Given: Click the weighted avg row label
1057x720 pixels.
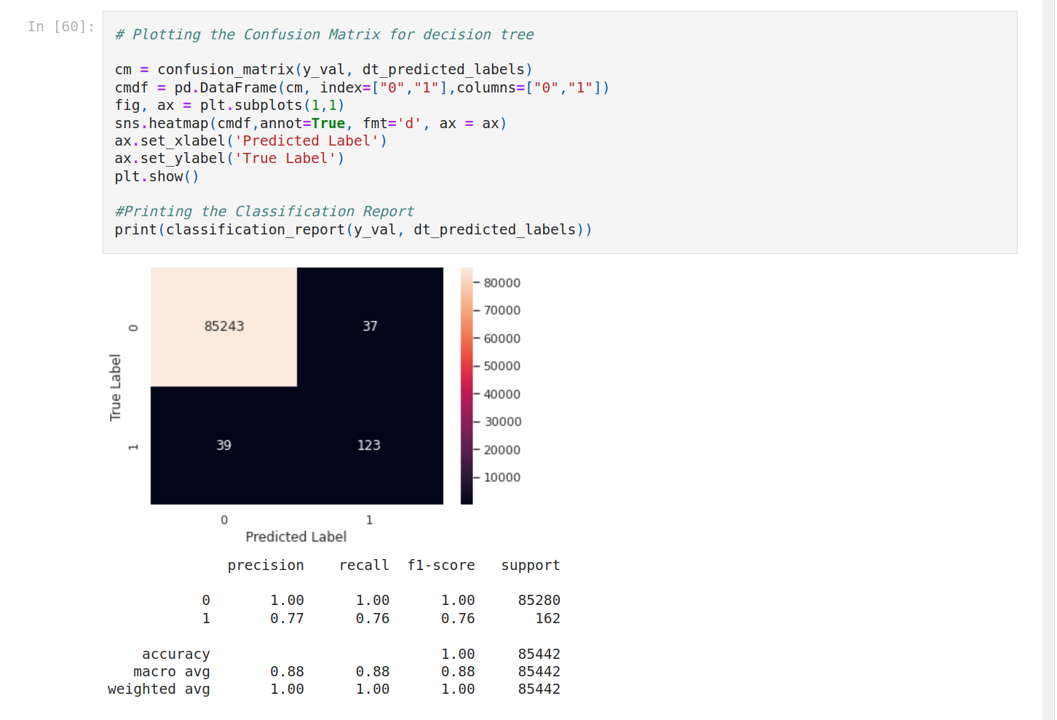Looking at the screenshot, I should coord(159,689).
